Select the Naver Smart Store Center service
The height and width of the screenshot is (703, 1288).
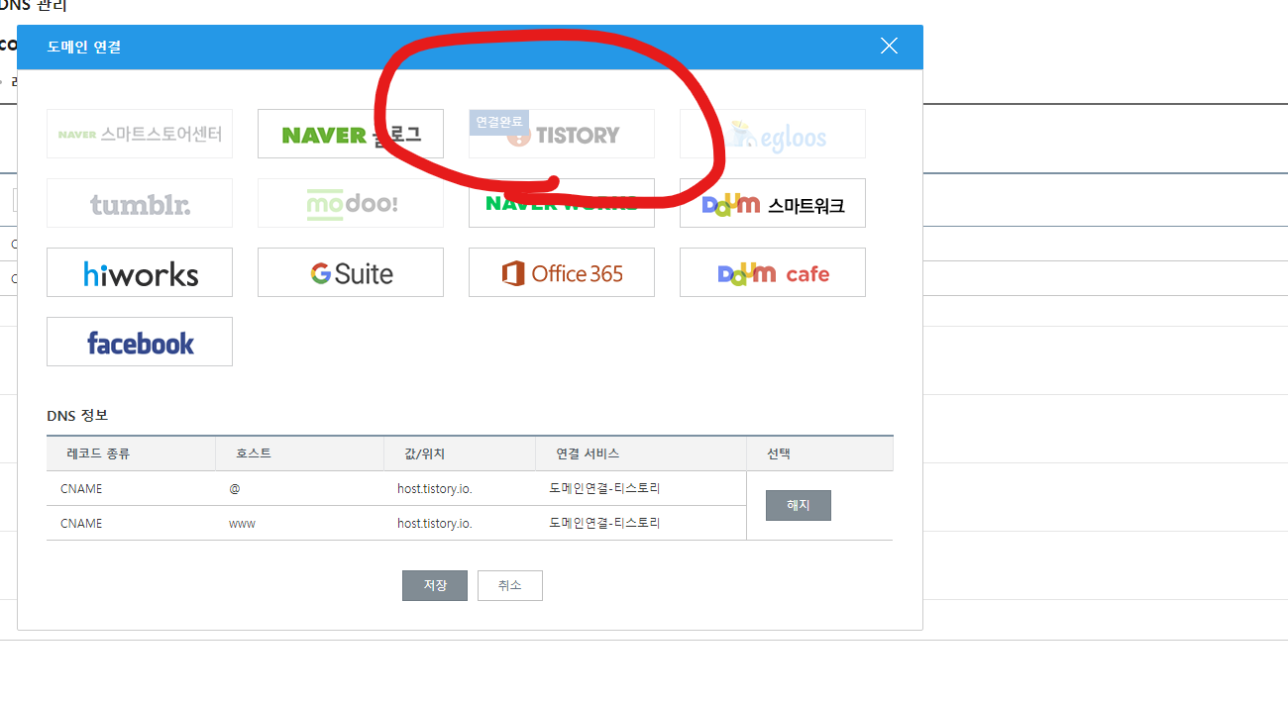[x=140, y=134]
